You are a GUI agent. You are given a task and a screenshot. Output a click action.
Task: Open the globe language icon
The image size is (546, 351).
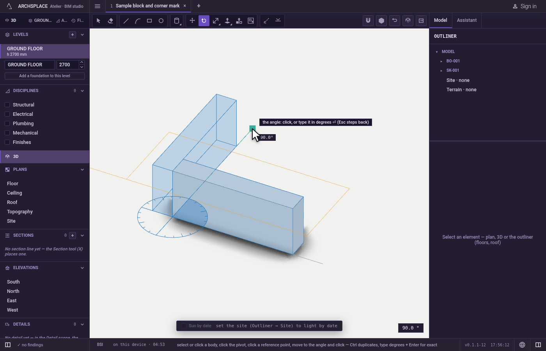point(522,345)
